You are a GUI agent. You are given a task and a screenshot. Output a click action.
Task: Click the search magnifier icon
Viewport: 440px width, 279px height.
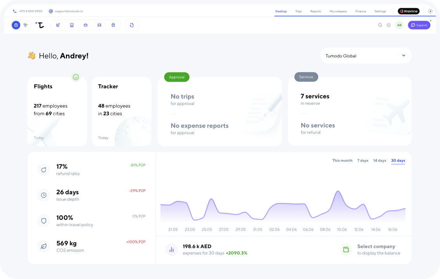pos(380,25)
